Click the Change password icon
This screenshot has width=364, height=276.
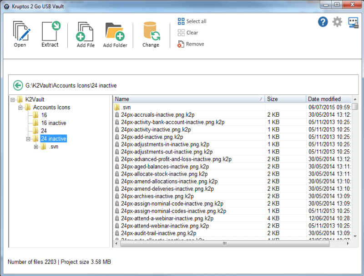tap(151, 32)
